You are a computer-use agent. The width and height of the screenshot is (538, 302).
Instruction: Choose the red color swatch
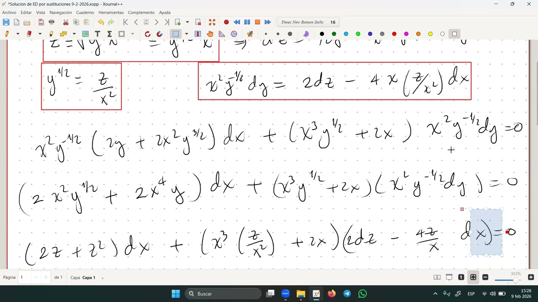tap(394, 34)
